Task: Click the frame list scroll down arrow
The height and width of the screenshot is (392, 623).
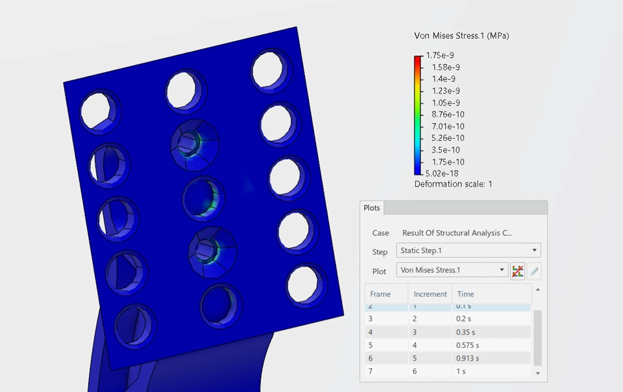Action: pos(537,373)
